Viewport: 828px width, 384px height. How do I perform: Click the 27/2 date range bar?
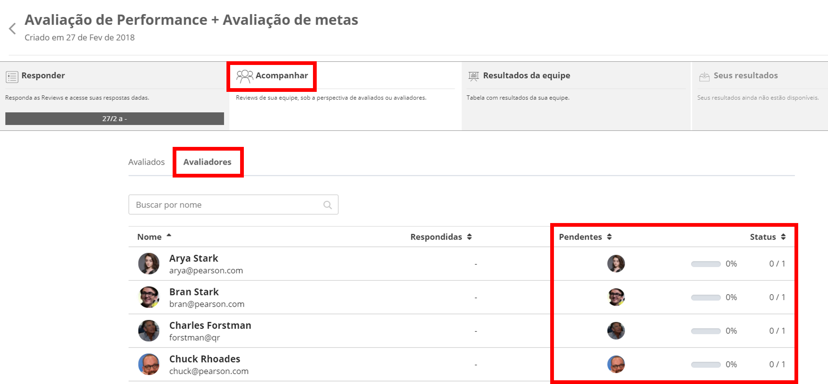click(114, 119)
